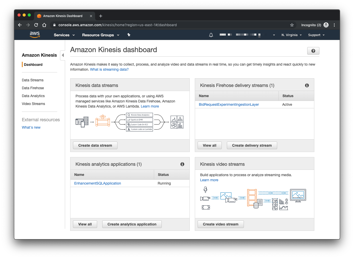Open EnhancementSQLApplication analytics application
The image size is (354, 258).
pyautogui.click(x=97, y=183)
